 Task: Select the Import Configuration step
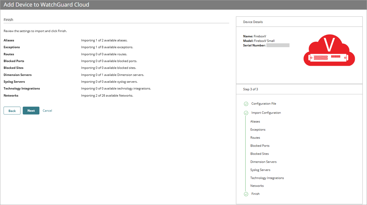(x=266, y=113)
